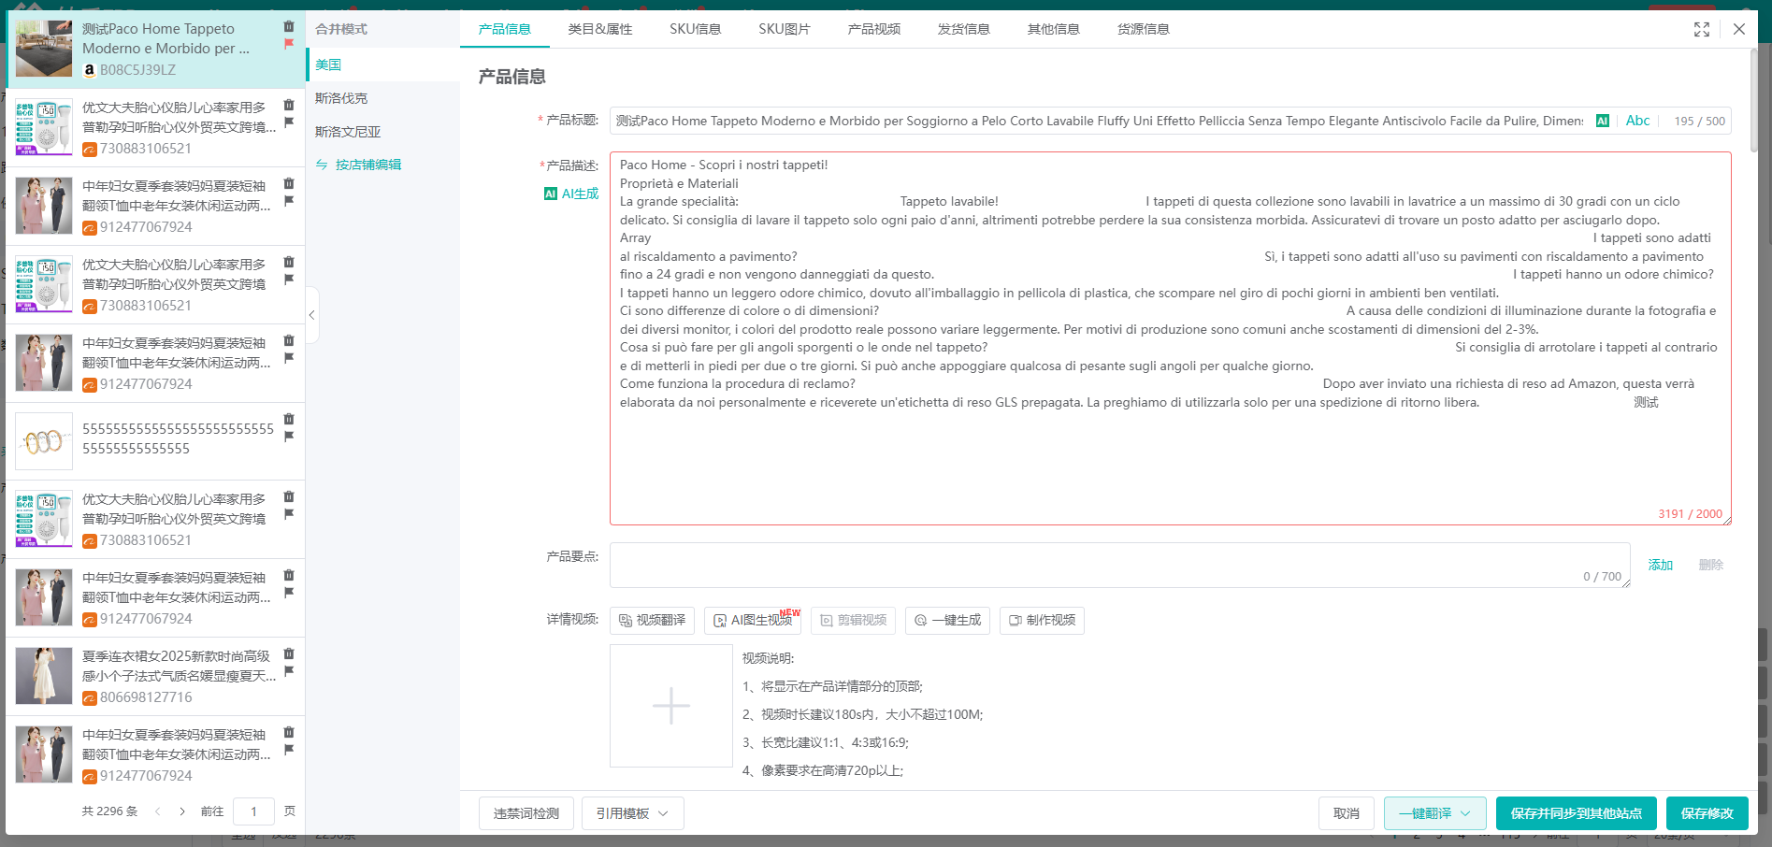
Task: Click 删除 next to the bullet point field
Action: tap(1711, 565)
